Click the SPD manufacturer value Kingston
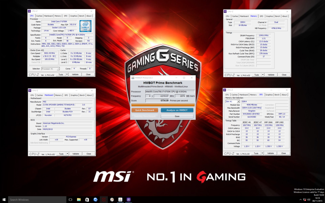Viewport: 325px width, 203px height. pyautogui.click(x=252, y=111)
